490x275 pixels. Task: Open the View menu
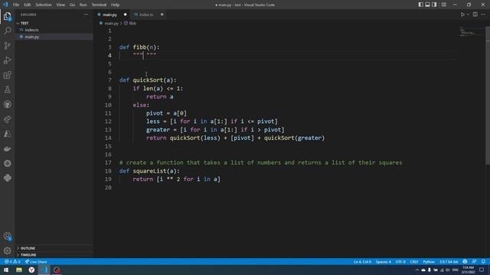pos(60,5)
